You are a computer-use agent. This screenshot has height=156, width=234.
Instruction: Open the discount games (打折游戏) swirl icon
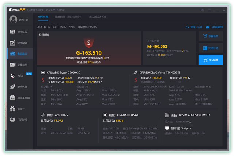[12, 120]
